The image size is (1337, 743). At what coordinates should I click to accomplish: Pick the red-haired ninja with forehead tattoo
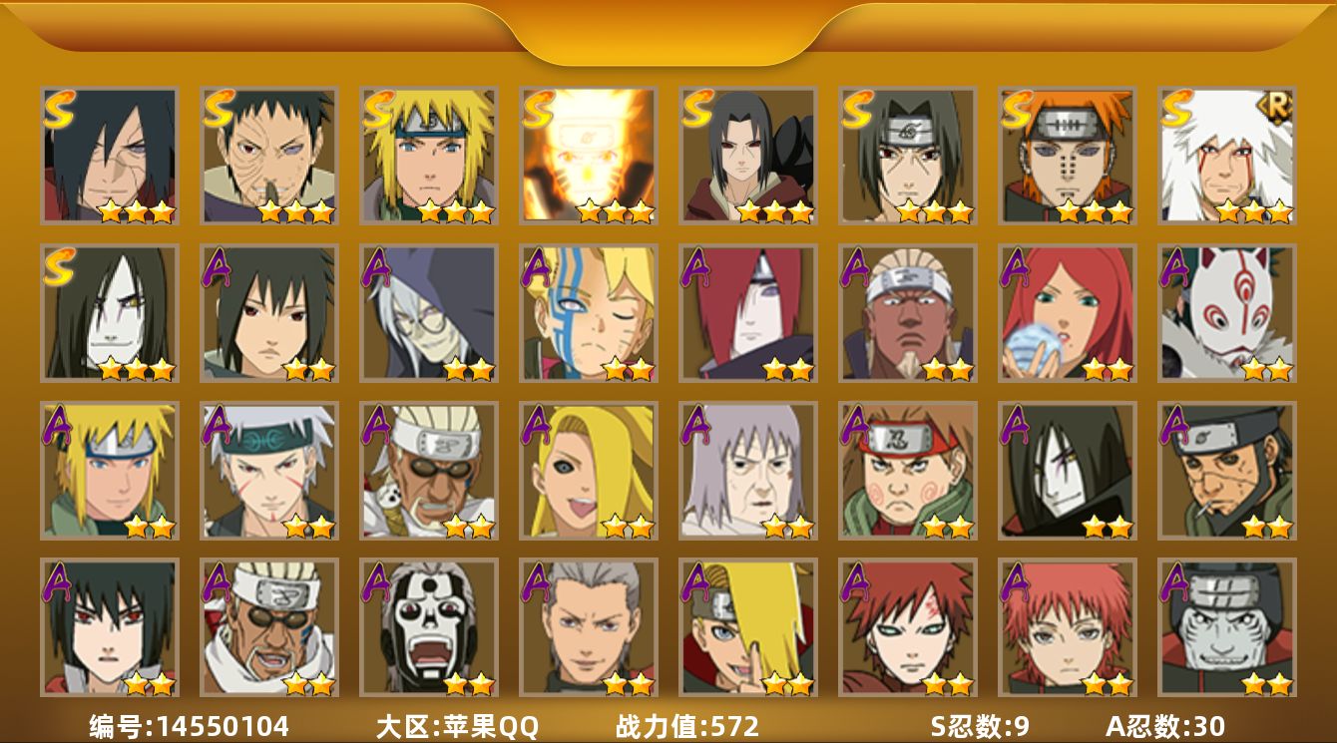[x=907, y=627]
